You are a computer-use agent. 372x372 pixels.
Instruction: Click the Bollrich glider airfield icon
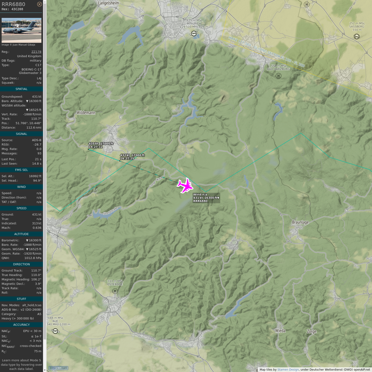(194, 34)
